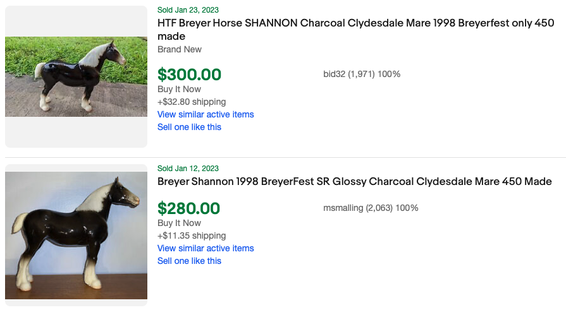Click 'Buy It Now' under the $300.00 price
The width and height of the screenshot is (566, 310).
pyautogui.click(x=179, y=89)
